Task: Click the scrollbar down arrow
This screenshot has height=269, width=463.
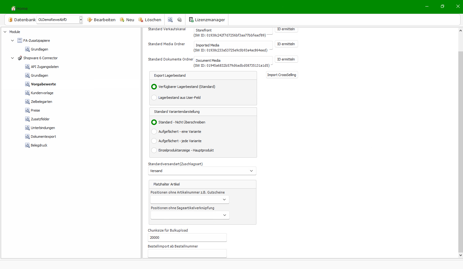Action: [x=461, y=255]
